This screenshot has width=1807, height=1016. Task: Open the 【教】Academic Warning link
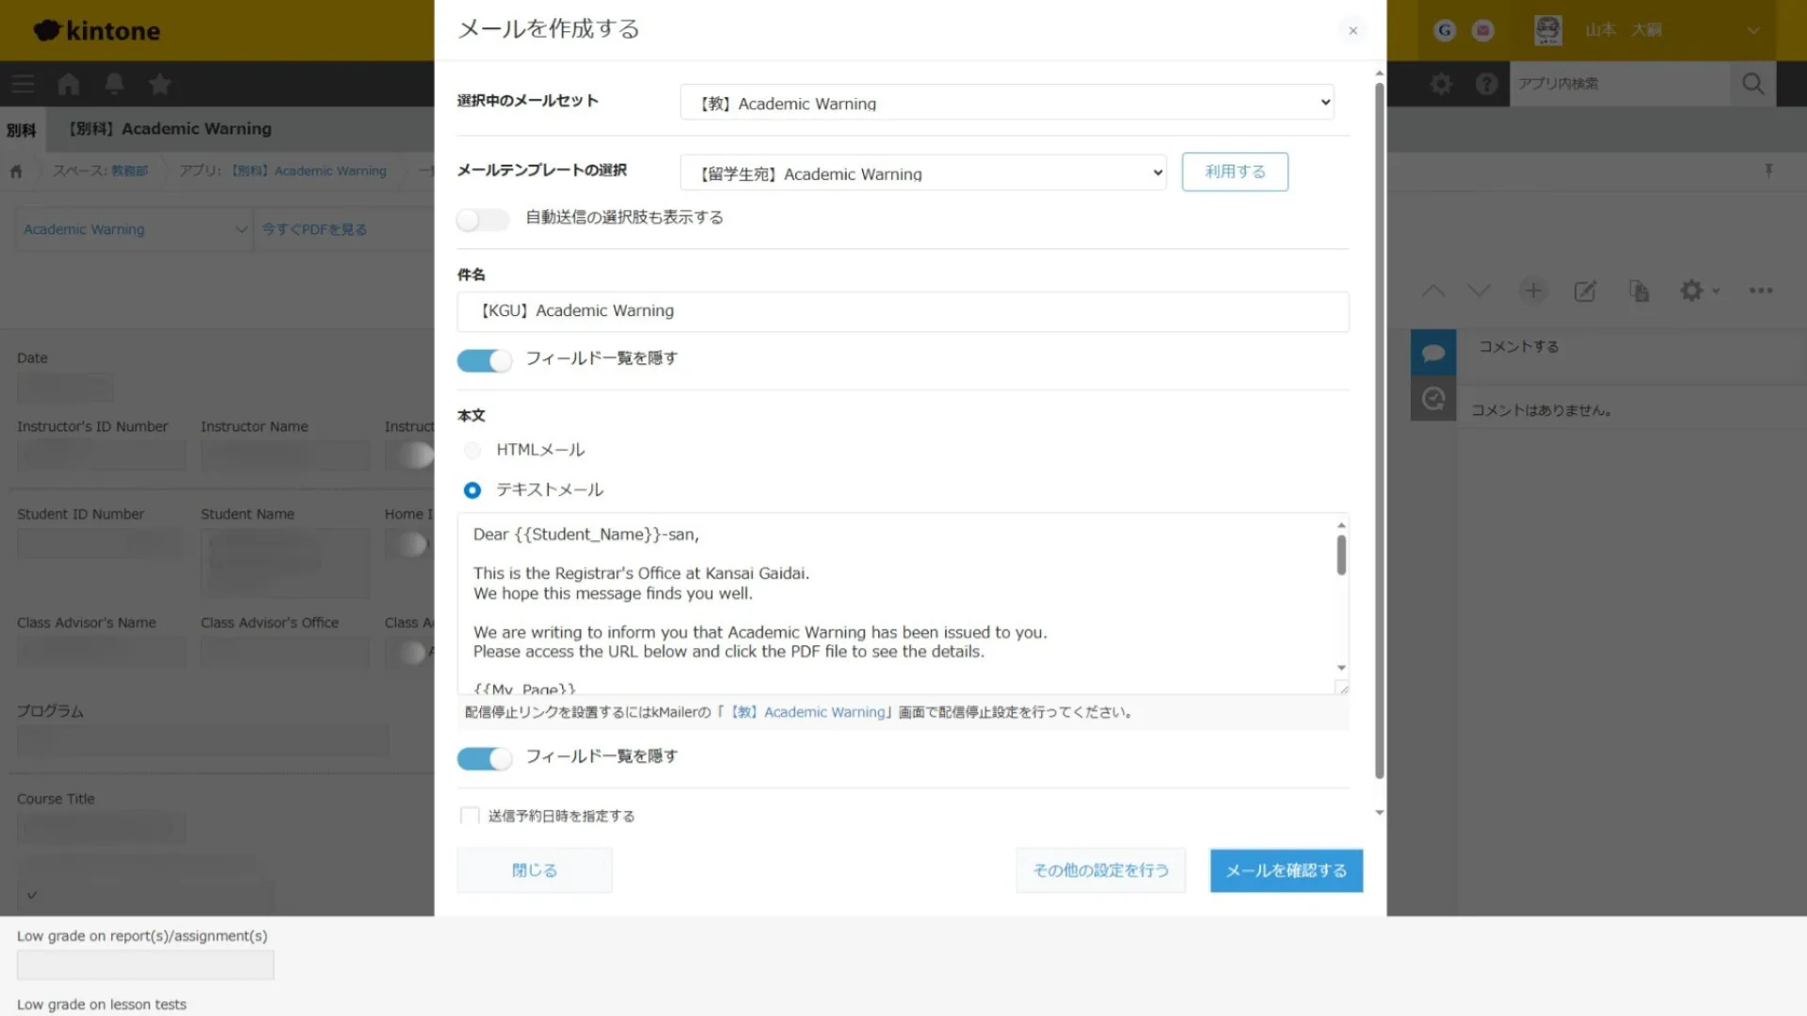click(808, 712)
